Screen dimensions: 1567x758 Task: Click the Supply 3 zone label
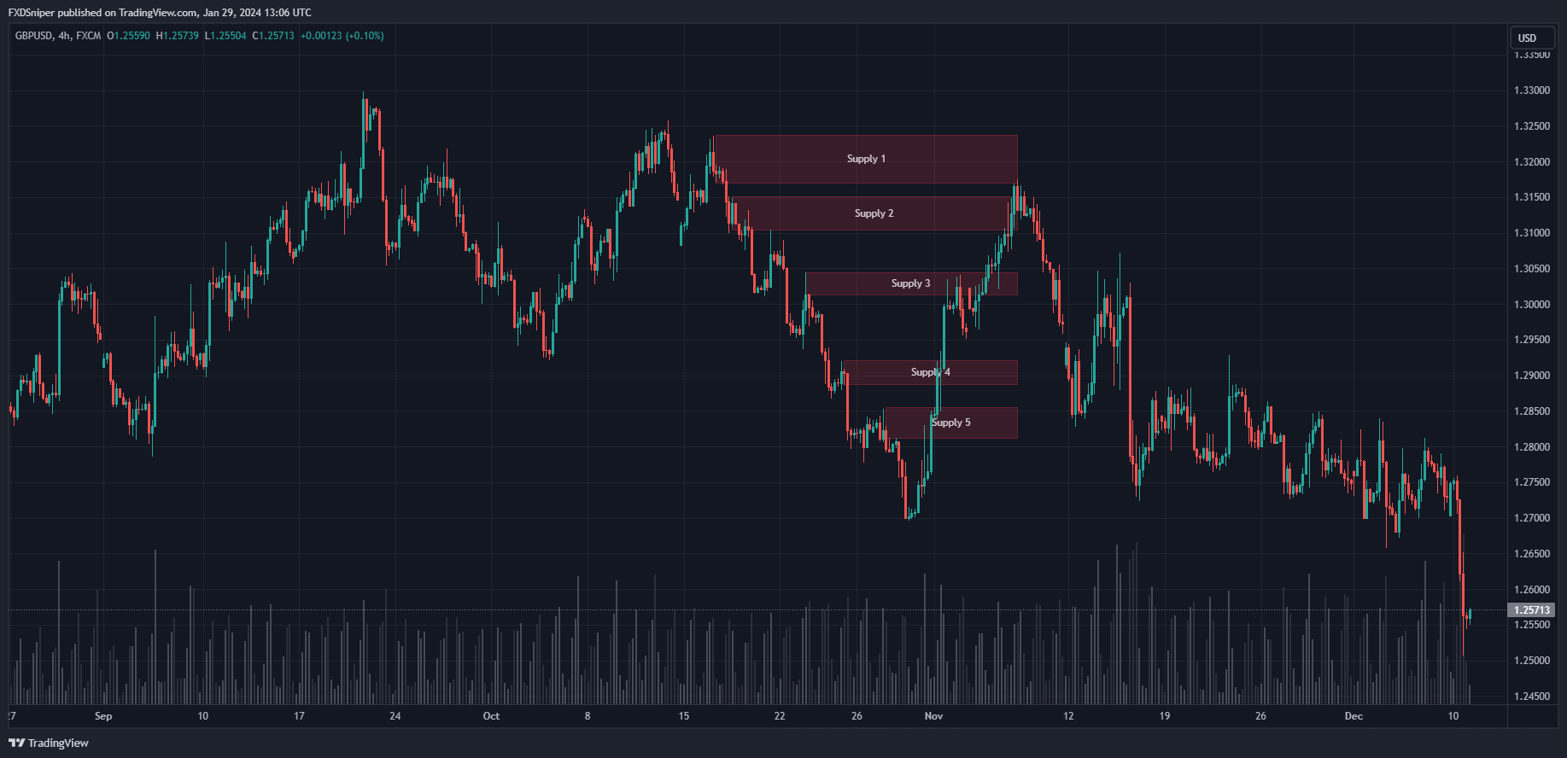(910, 283)
